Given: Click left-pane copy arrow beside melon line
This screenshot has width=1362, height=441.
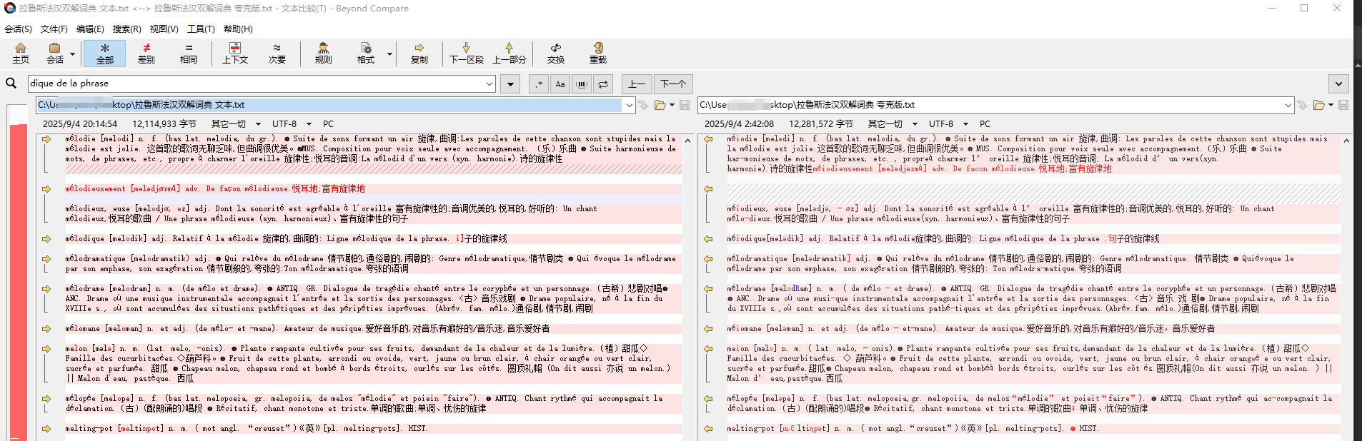Looking at the screenshot, I should pyautogui.click(x=46, y=349).
